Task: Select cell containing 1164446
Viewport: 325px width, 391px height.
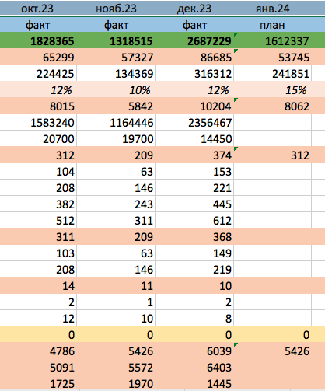Action: 116,123
